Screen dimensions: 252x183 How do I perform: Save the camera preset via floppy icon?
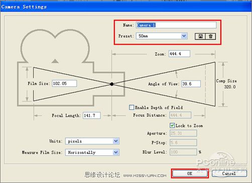click(200, 36)
